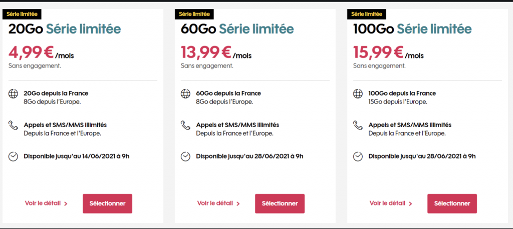
Task: Click the 100Go Série limitée heading
Action: point(412,29)
